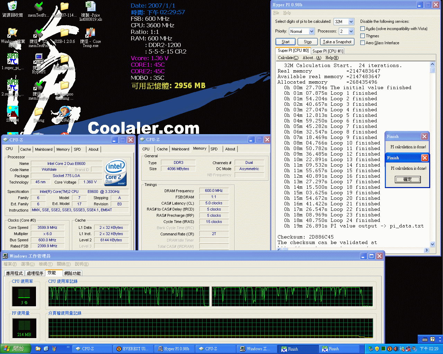Click the Task Manager green CPU meter tray icon

(383, 349)
